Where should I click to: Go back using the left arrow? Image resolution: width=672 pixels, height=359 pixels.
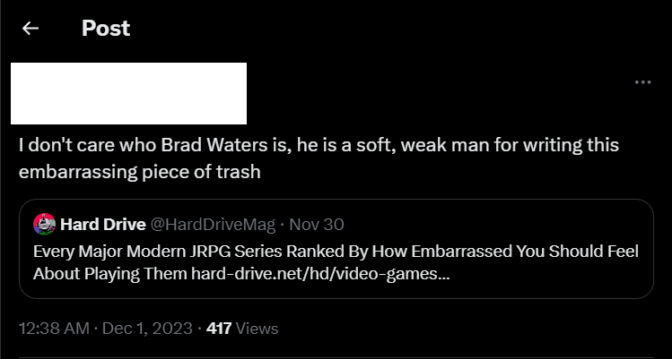click(31, 29)
